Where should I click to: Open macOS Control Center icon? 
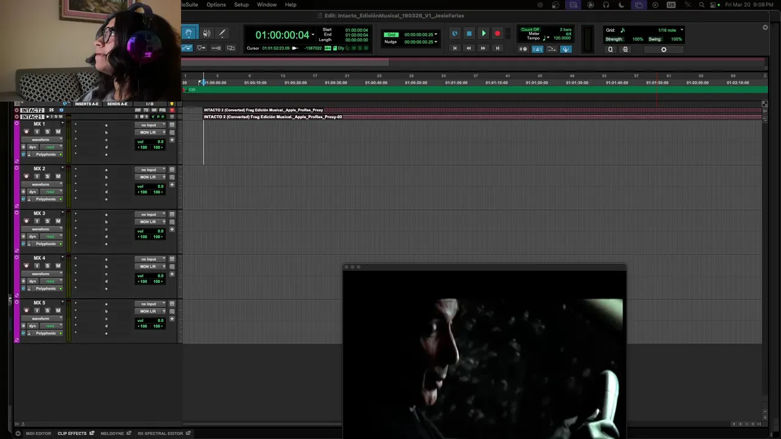pos(714,4)
